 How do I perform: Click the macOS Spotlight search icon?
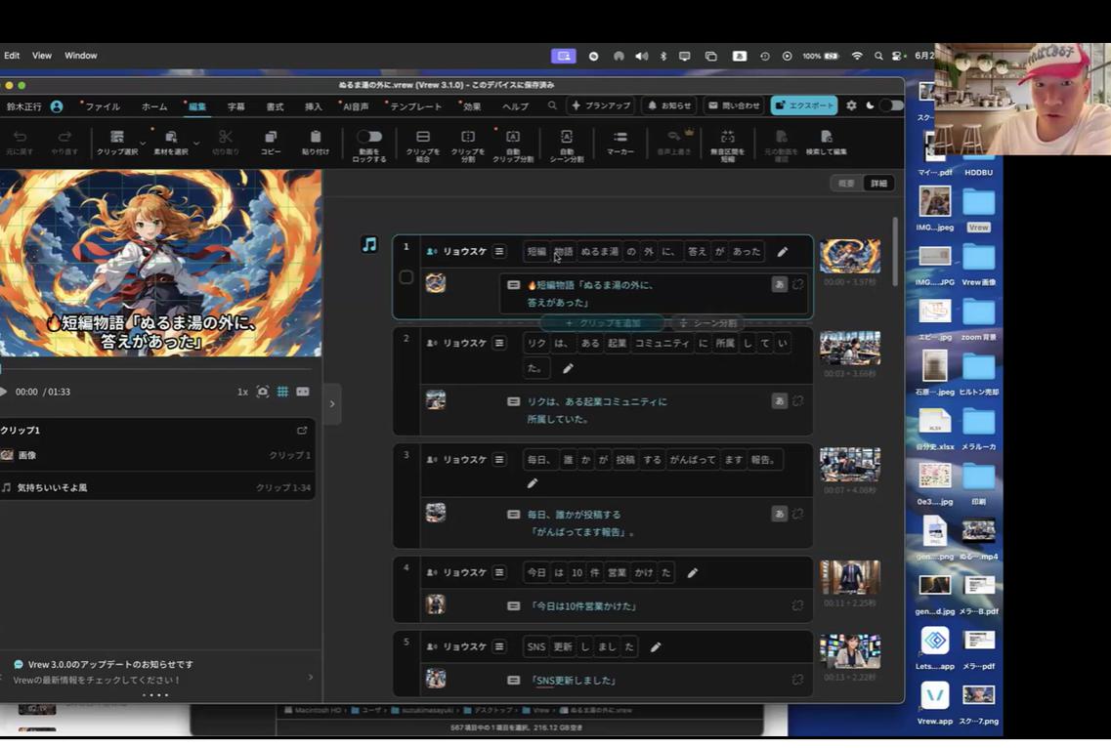point(878,56)
